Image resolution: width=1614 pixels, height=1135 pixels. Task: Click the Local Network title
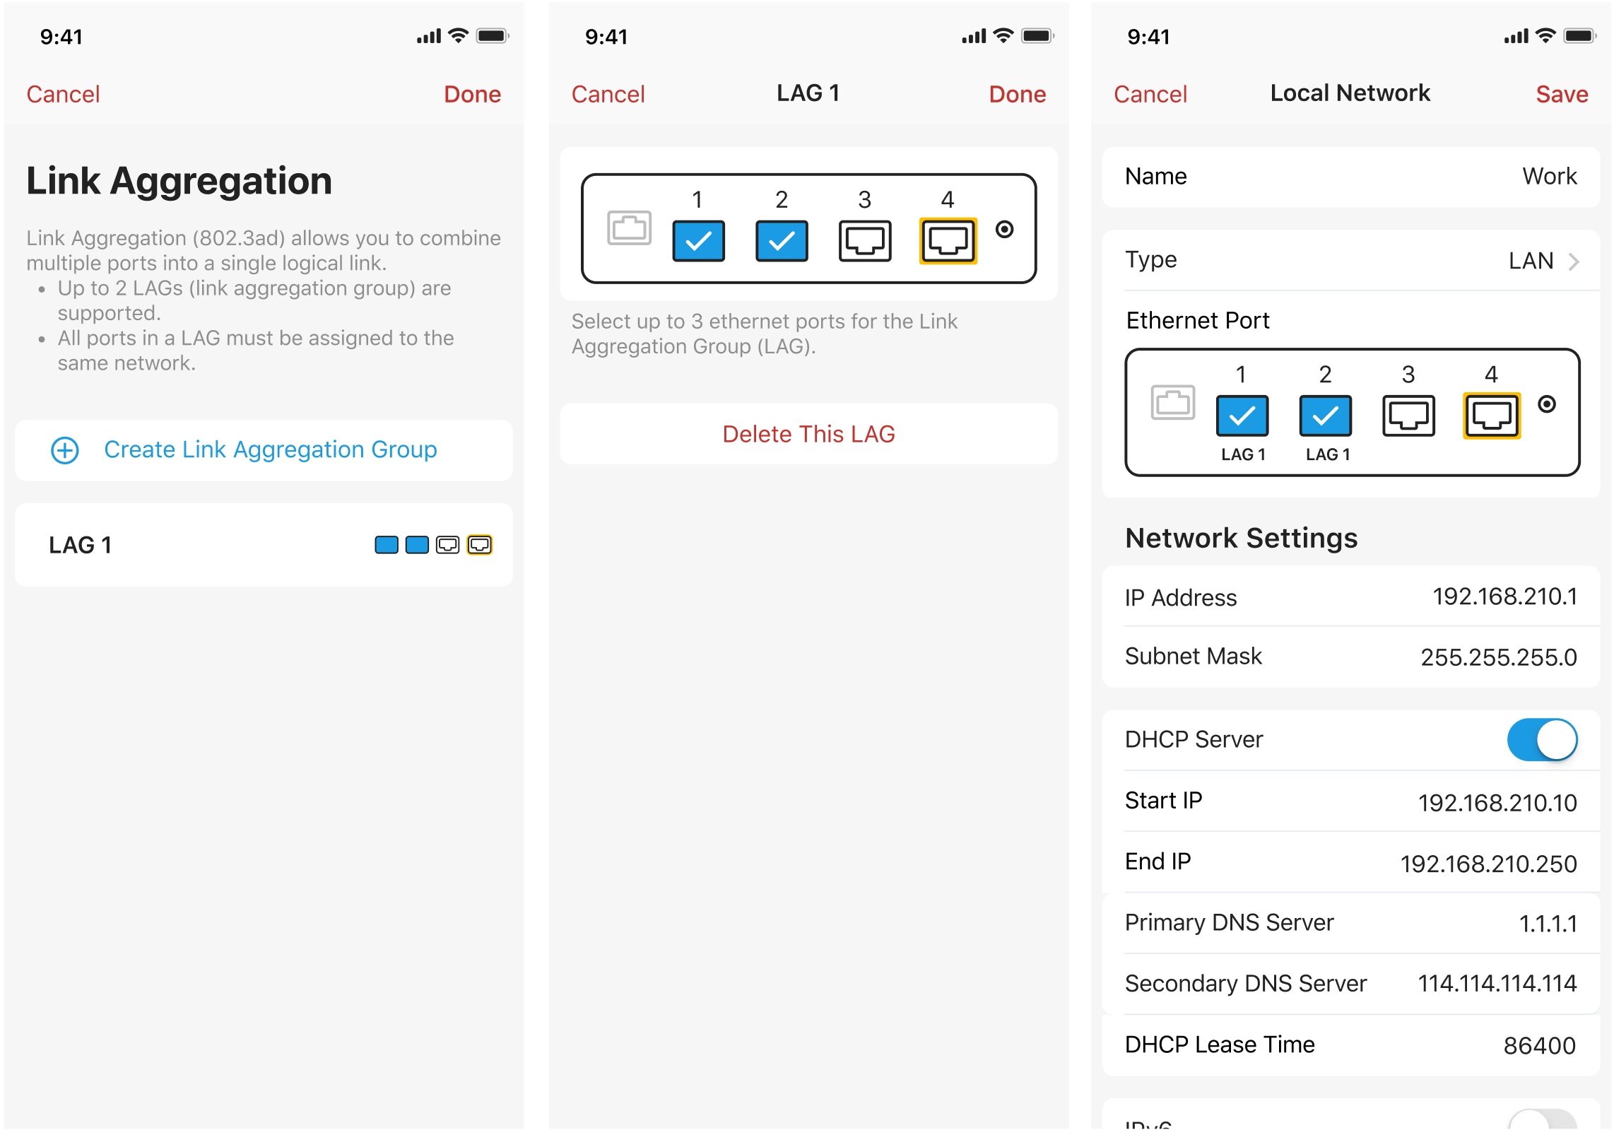(1350, 93)
